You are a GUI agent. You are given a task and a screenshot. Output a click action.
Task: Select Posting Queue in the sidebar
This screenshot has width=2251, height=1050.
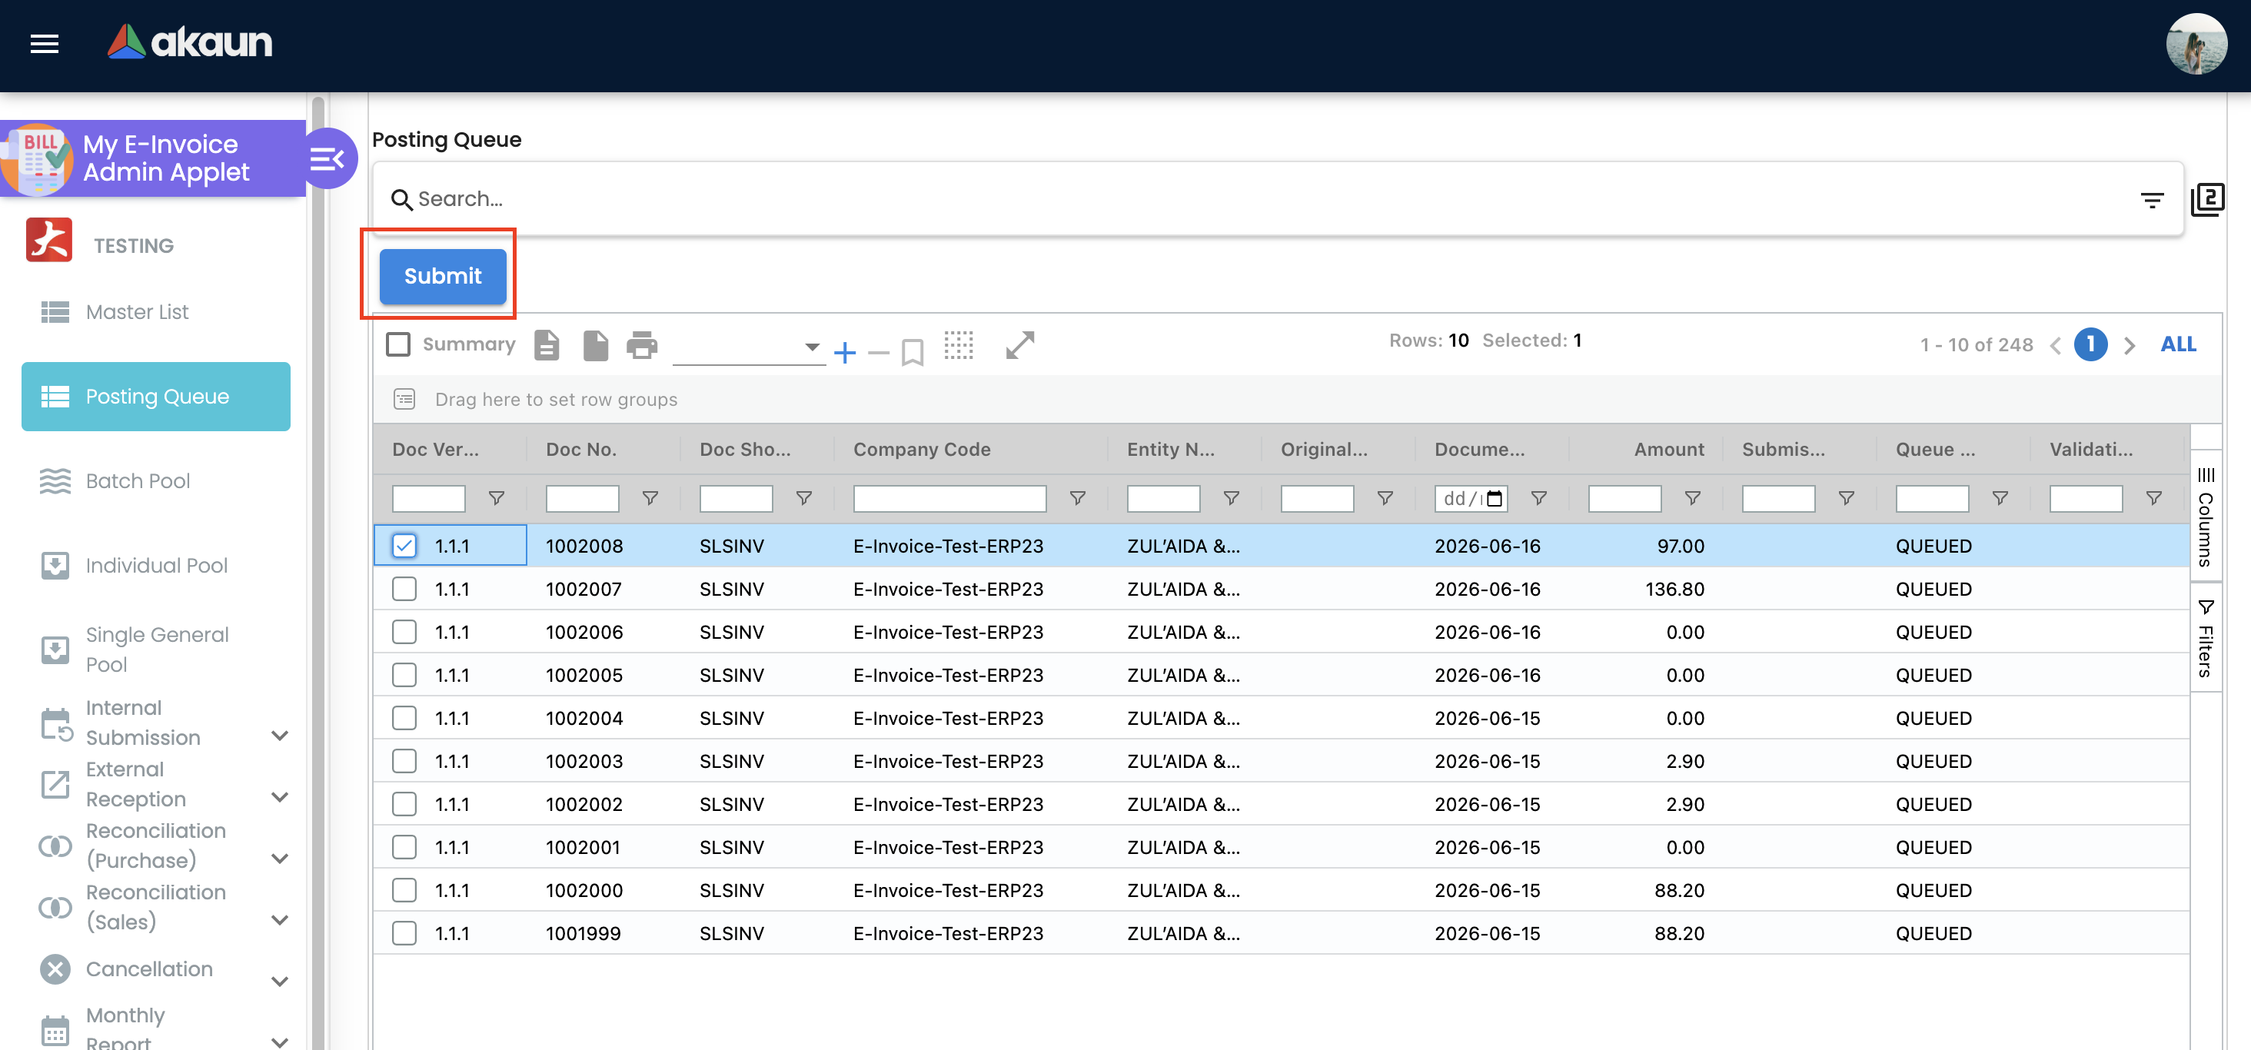coord(155,397)
